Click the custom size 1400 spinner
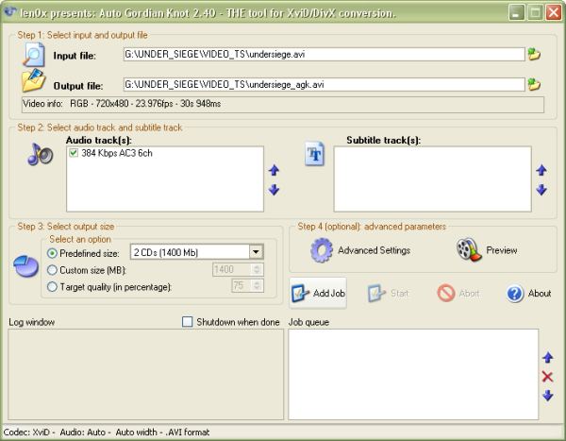The width and height of the screenshot is (566, 441). [x=239, y=270]
